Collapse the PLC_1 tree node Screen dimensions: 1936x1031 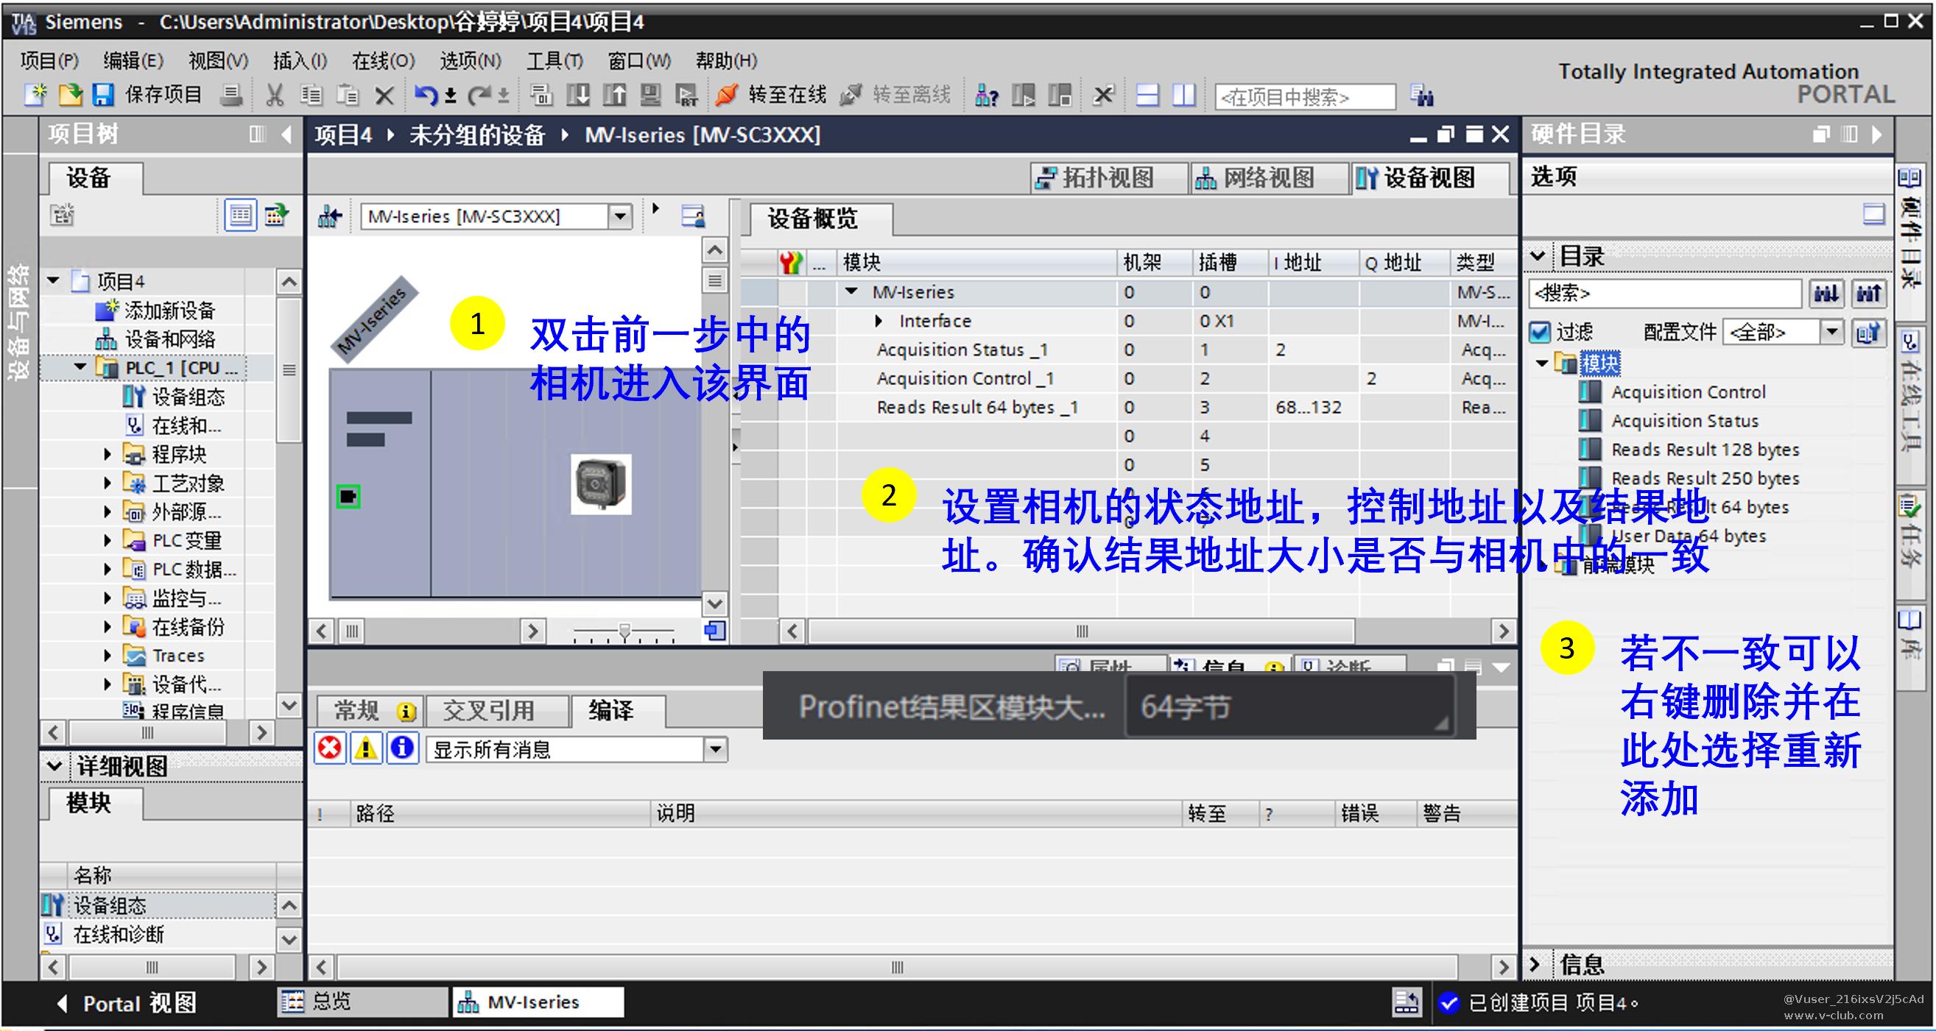[80, 367]
